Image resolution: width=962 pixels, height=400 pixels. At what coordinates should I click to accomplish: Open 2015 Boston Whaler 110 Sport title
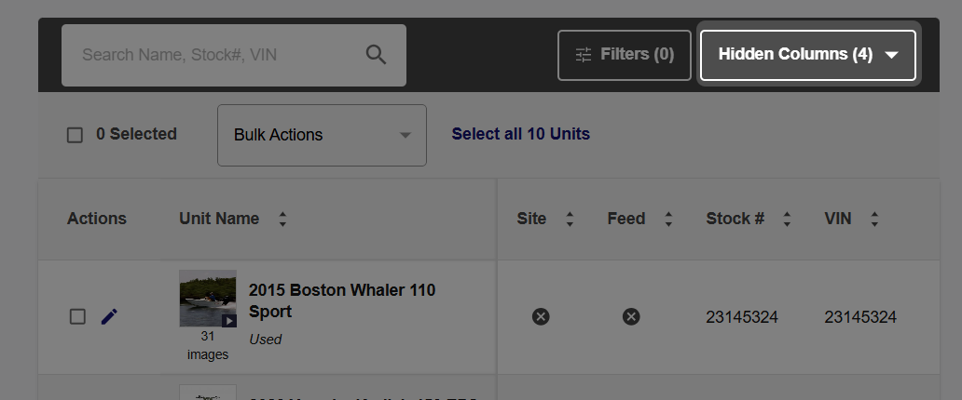point(342,300)
